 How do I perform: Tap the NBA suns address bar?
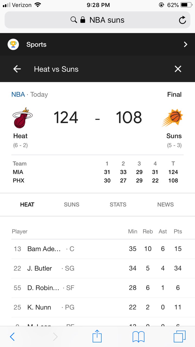(97, 20)
